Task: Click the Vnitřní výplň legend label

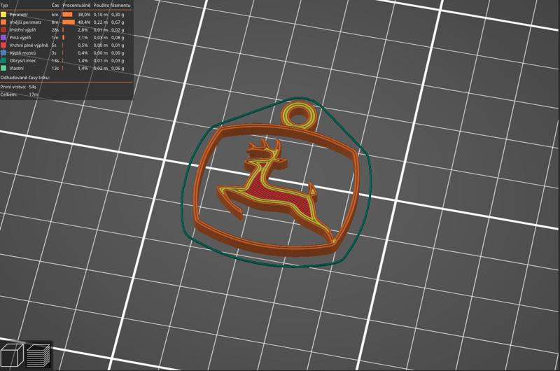Action: (22, 30)
